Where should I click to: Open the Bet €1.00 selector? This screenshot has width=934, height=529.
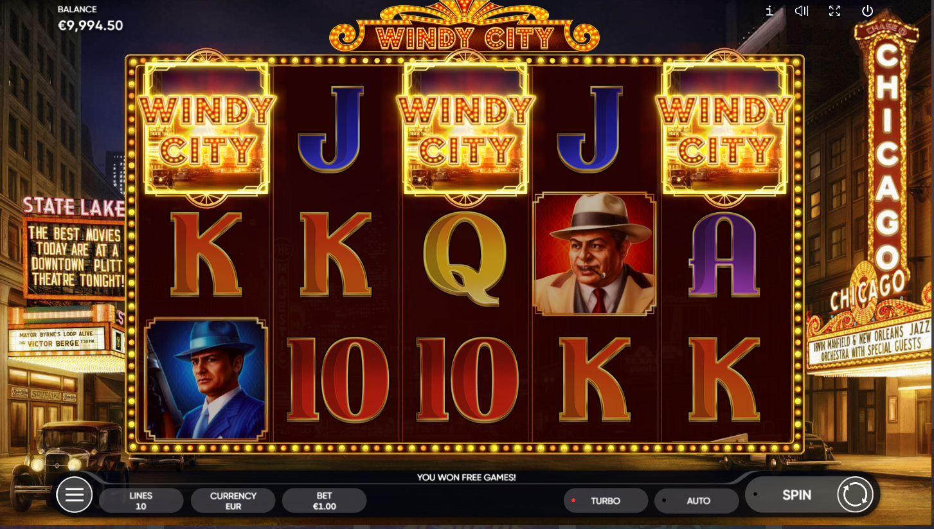coord(324,501)
